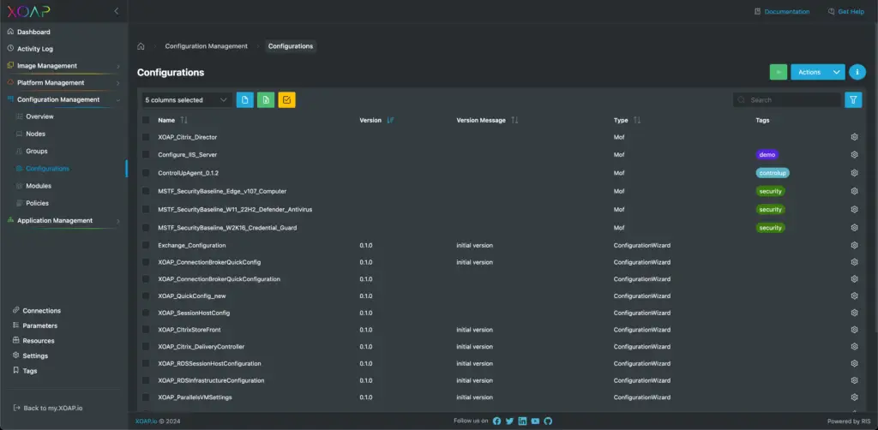Collapse the sidebar with the chevron icon
878x430 pixels.
[117, 11]
